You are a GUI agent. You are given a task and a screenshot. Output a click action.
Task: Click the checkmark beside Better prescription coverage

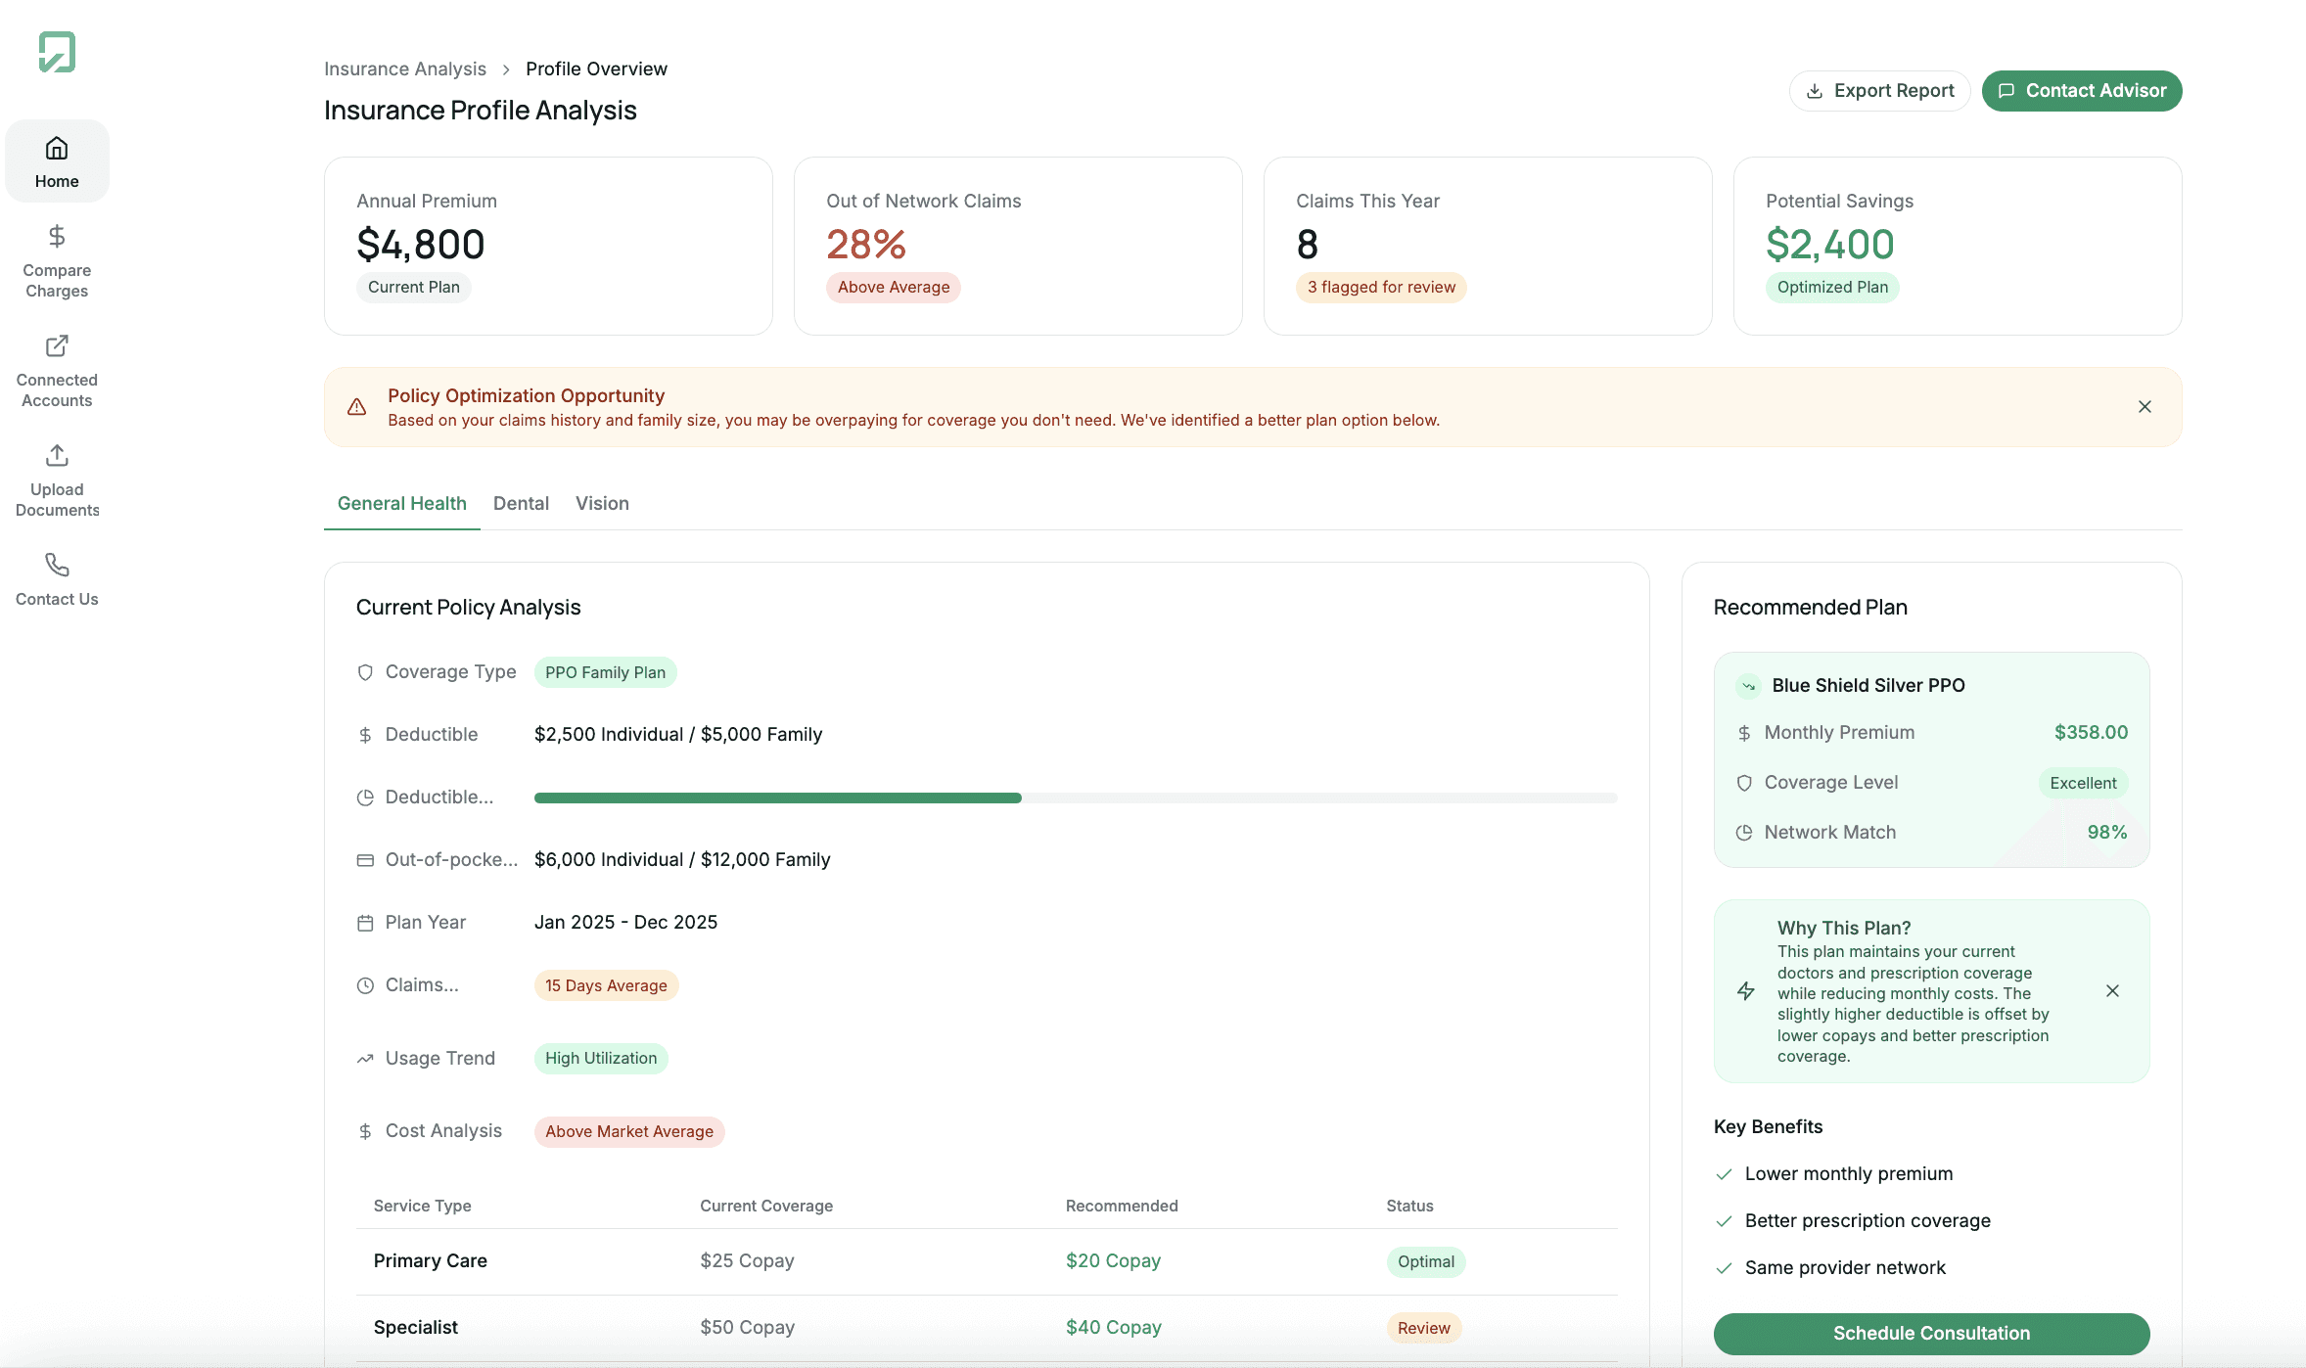click(1724, 1221)
